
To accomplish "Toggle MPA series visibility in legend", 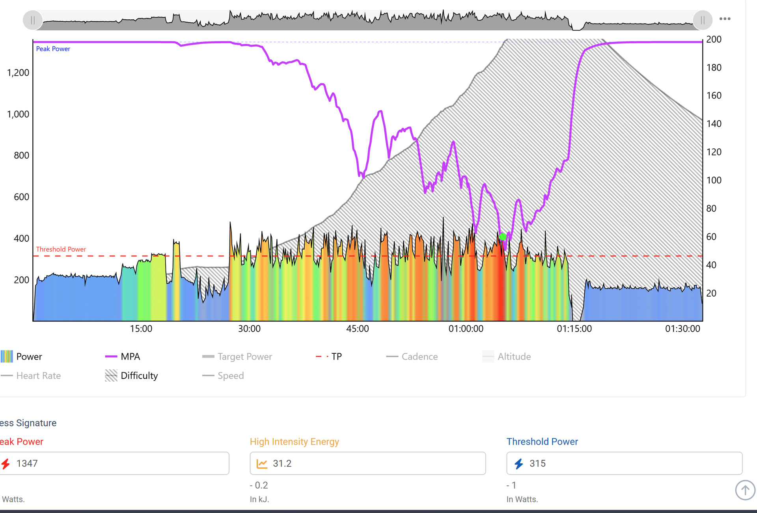I will tap(130, 356).
